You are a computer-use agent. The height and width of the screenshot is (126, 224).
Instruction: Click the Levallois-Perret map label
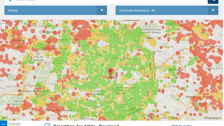67,39
